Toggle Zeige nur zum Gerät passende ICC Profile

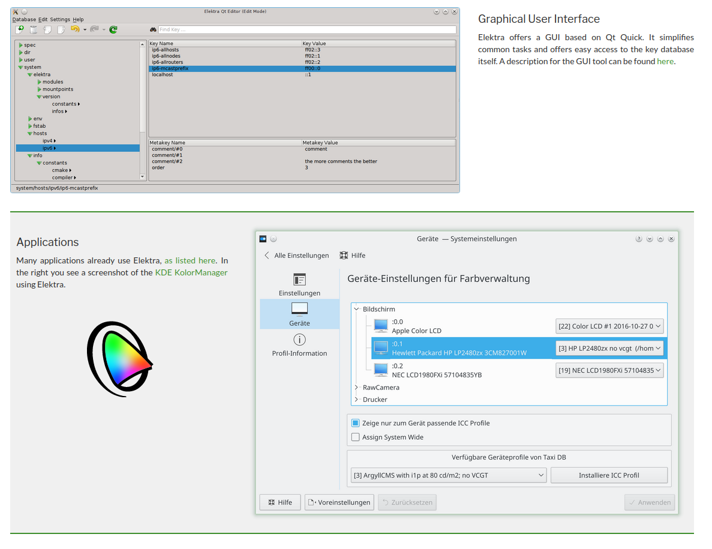[356, 423]
